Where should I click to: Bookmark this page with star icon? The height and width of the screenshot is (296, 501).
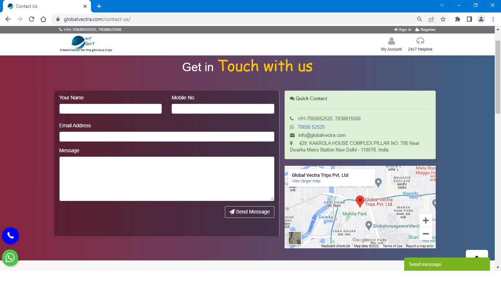click(x=443, y=19)
